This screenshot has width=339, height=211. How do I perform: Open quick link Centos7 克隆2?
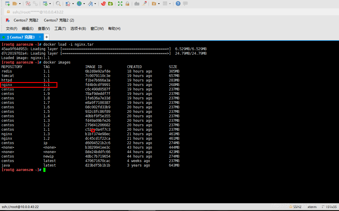coord(26,20)
